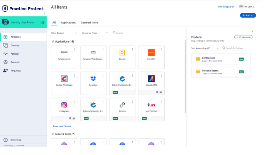Open the Filter Custom dropdown

(67, 33)
